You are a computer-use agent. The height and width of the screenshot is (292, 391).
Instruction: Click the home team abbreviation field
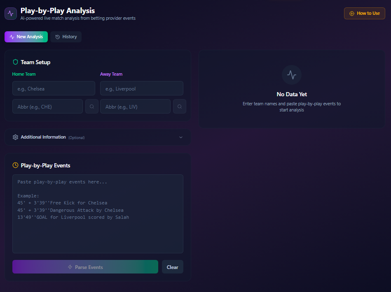[x=47, y=107]
